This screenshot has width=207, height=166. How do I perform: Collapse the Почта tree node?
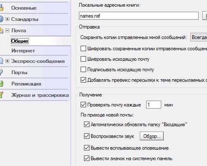click(x=7, y=30)
